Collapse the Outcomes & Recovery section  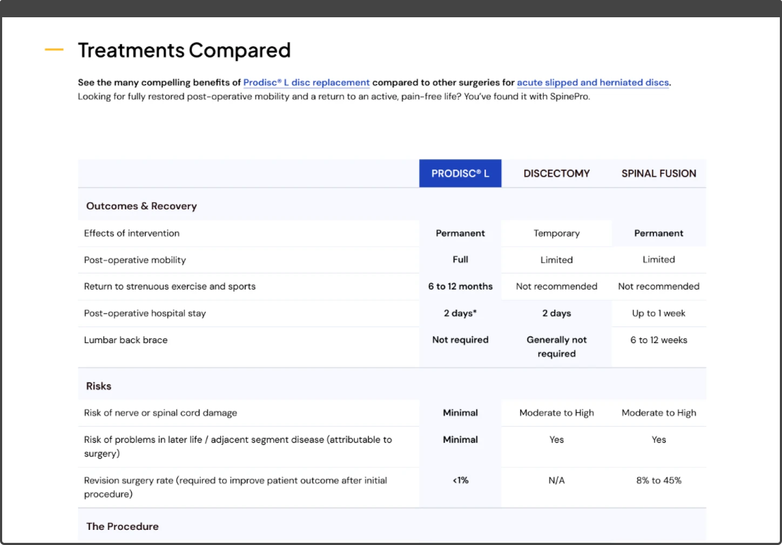(x=141, y=206)
